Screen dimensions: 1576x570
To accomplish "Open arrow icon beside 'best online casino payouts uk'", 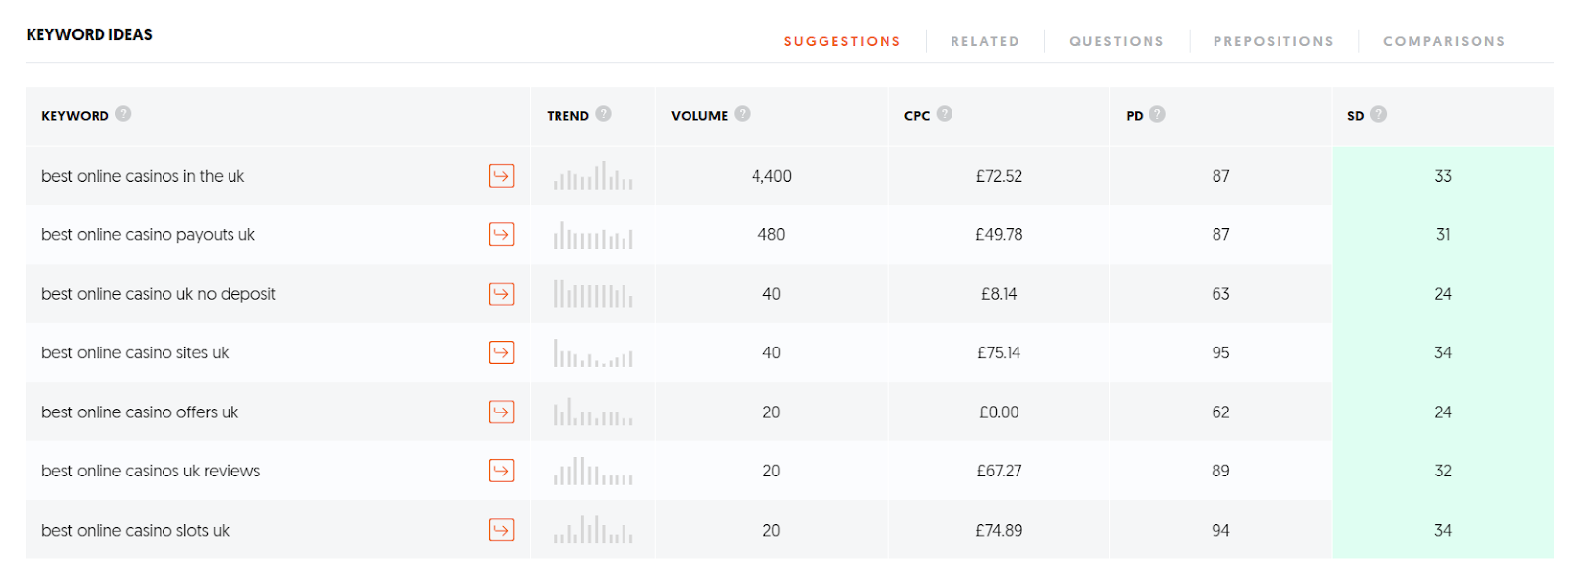I will click(x=501, y=235).
